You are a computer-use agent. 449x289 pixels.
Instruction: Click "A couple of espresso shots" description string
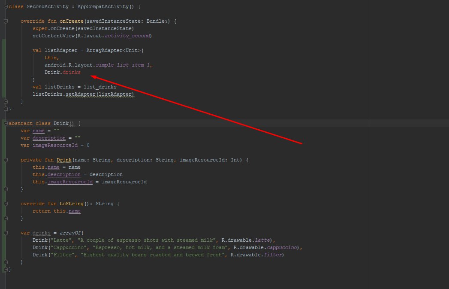[147, 240]
